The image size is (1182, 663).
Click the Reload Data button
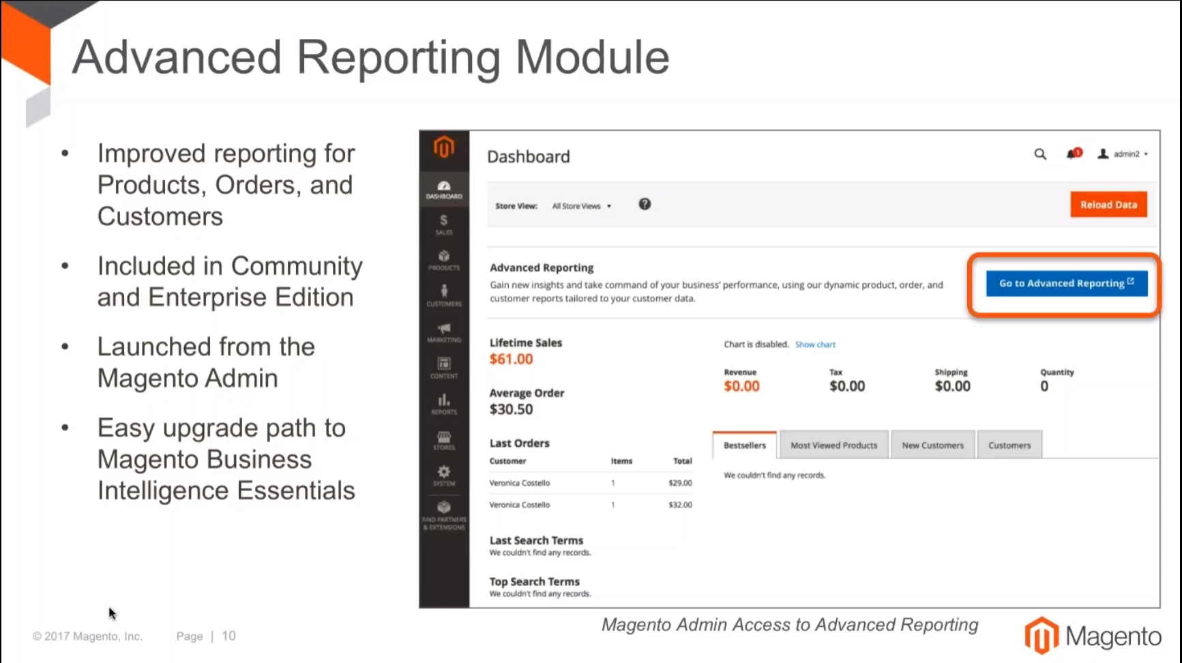pyautogui.click(x=1108, y=205)
